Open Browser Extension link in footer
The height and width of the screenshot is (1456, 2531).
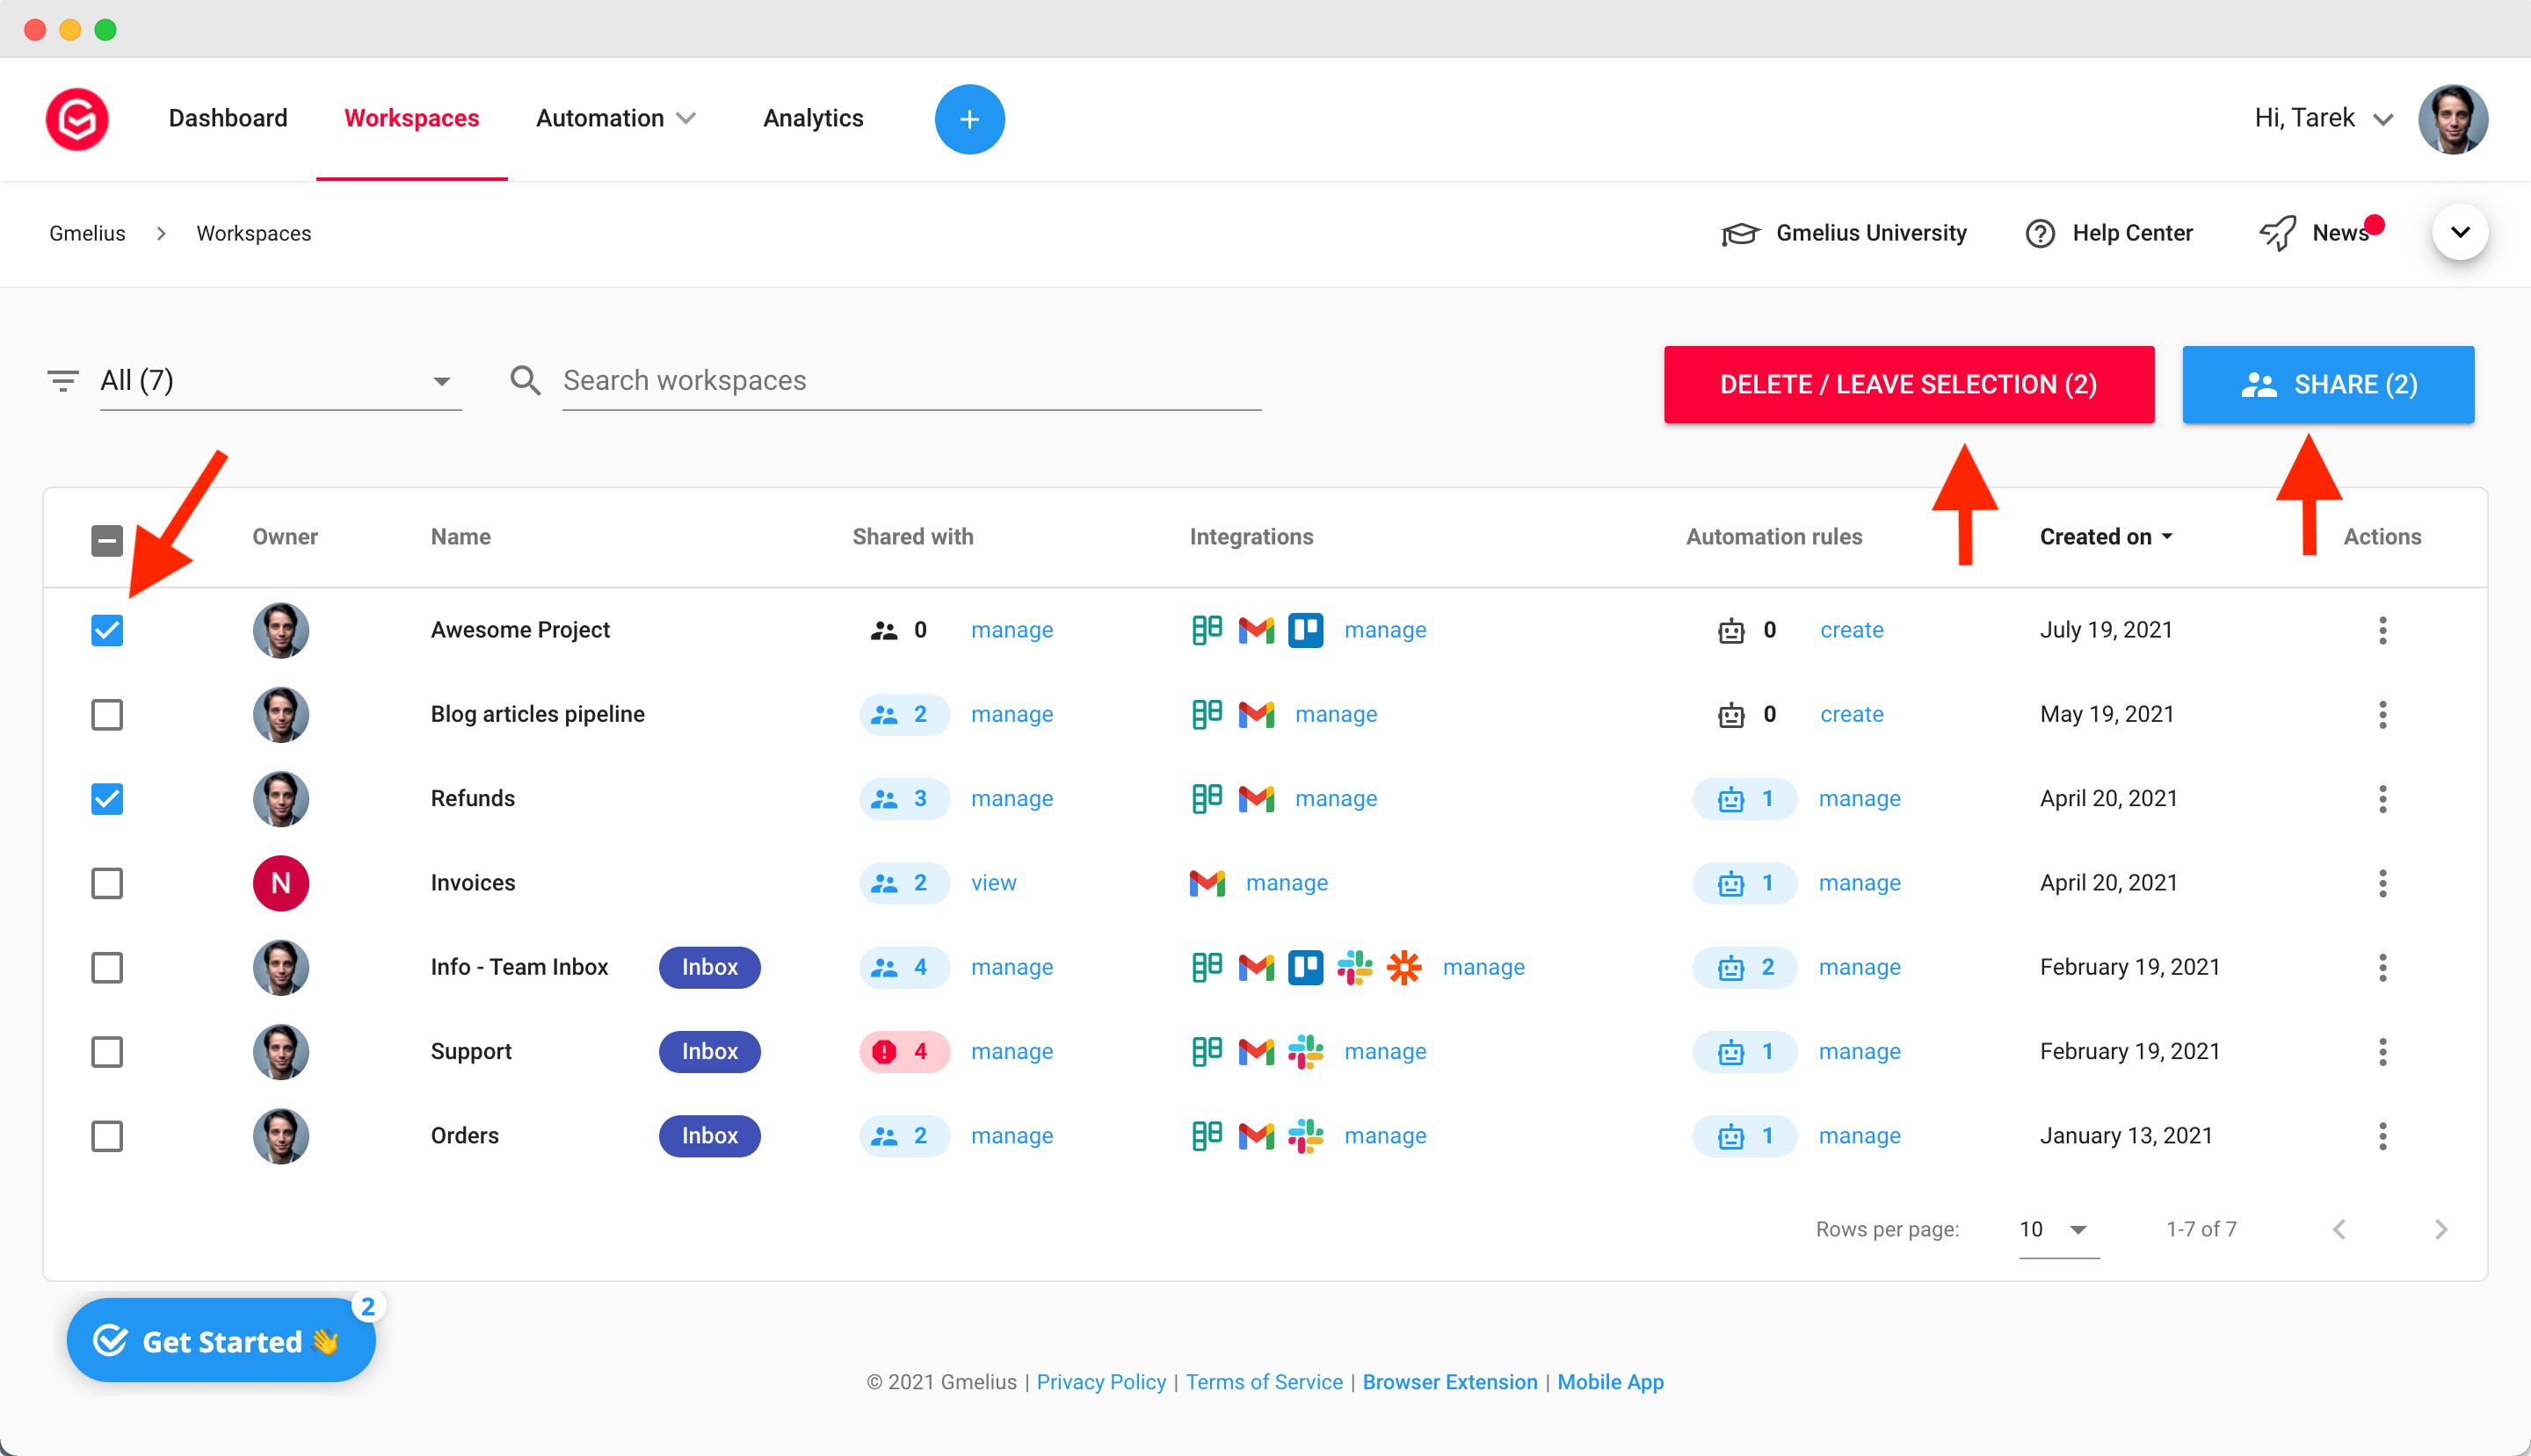click(1449, 1382)
